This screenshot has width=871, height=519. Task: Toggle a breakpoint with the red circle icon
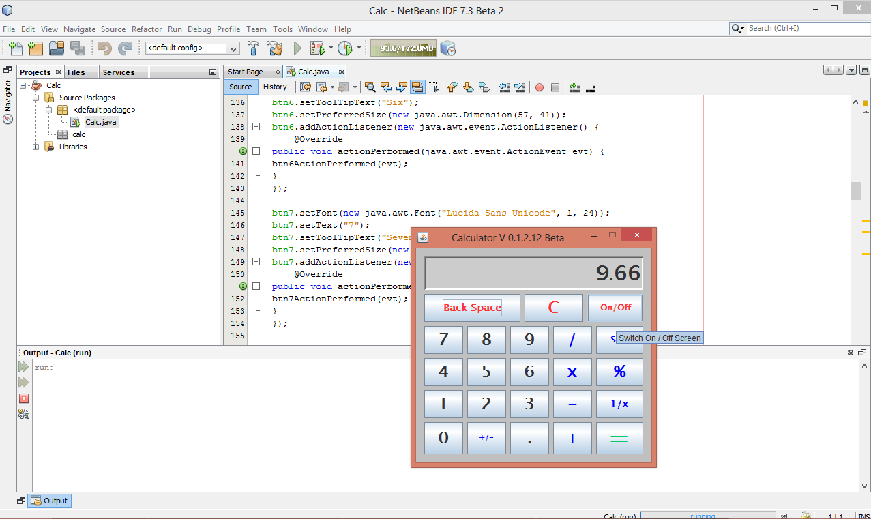point(539,87)
